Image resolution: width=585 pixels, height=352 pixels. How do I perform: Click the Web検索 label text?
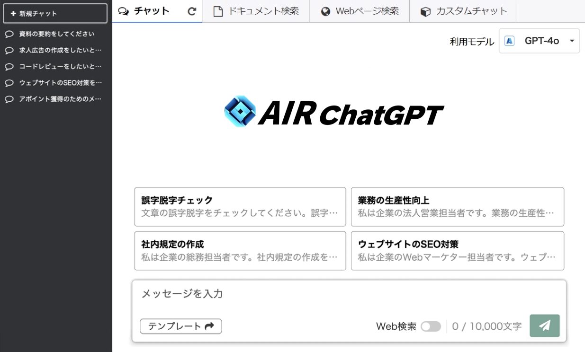[x=396, y=326]
